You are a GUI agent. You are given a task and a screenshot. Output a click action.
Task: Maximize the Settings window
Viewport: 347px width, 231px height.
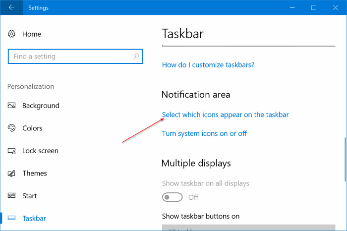click(x=314, y=7)
